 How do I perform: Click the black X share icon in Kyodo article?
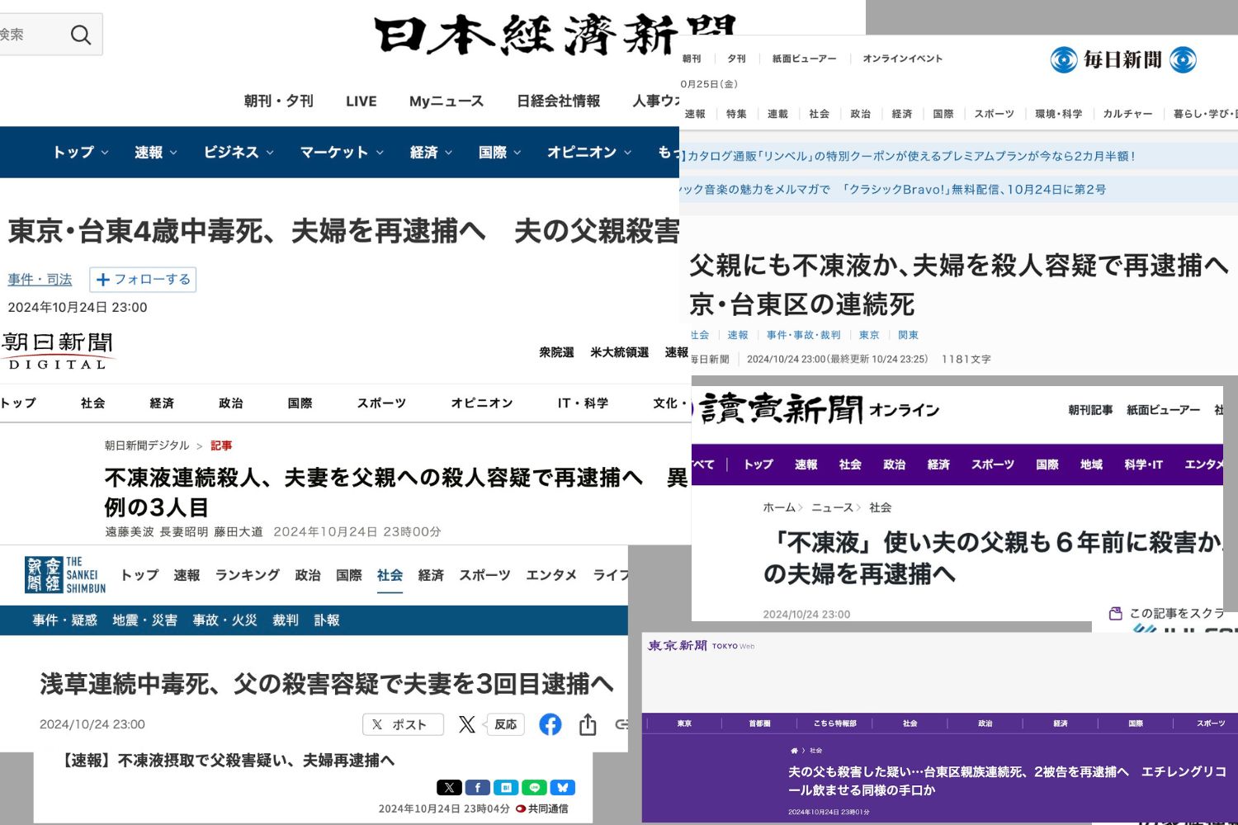pos(449,788)
